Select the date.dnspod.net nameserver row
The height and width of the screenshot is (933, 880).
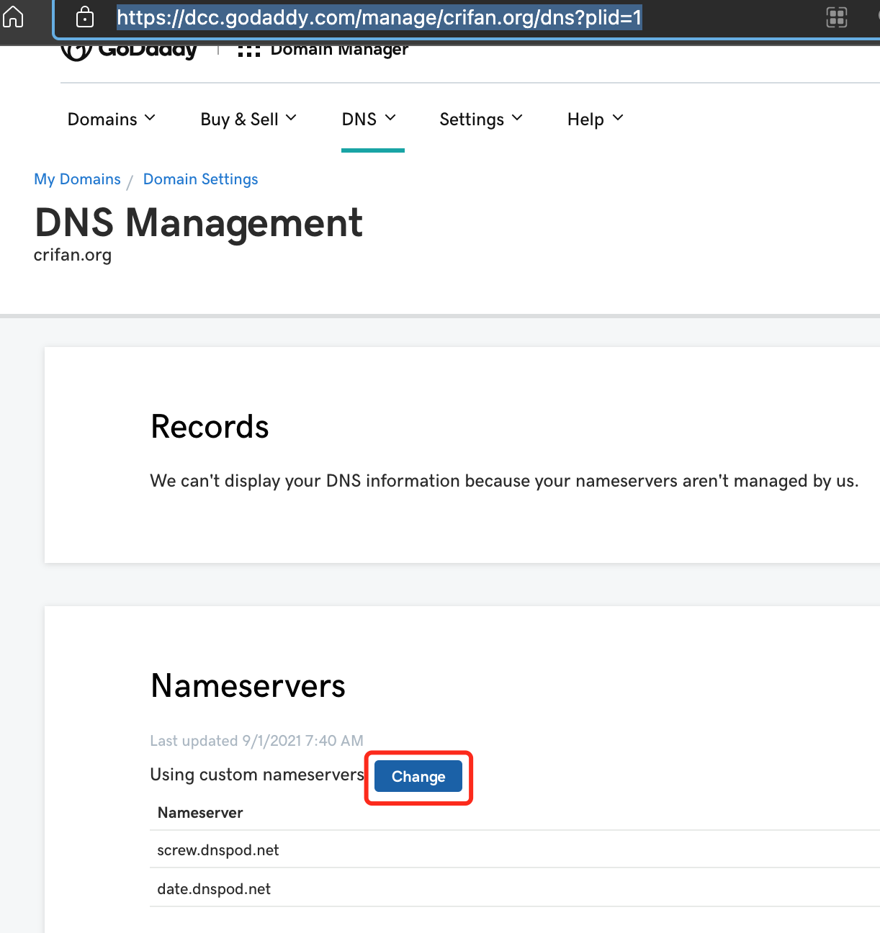(515, 888)
